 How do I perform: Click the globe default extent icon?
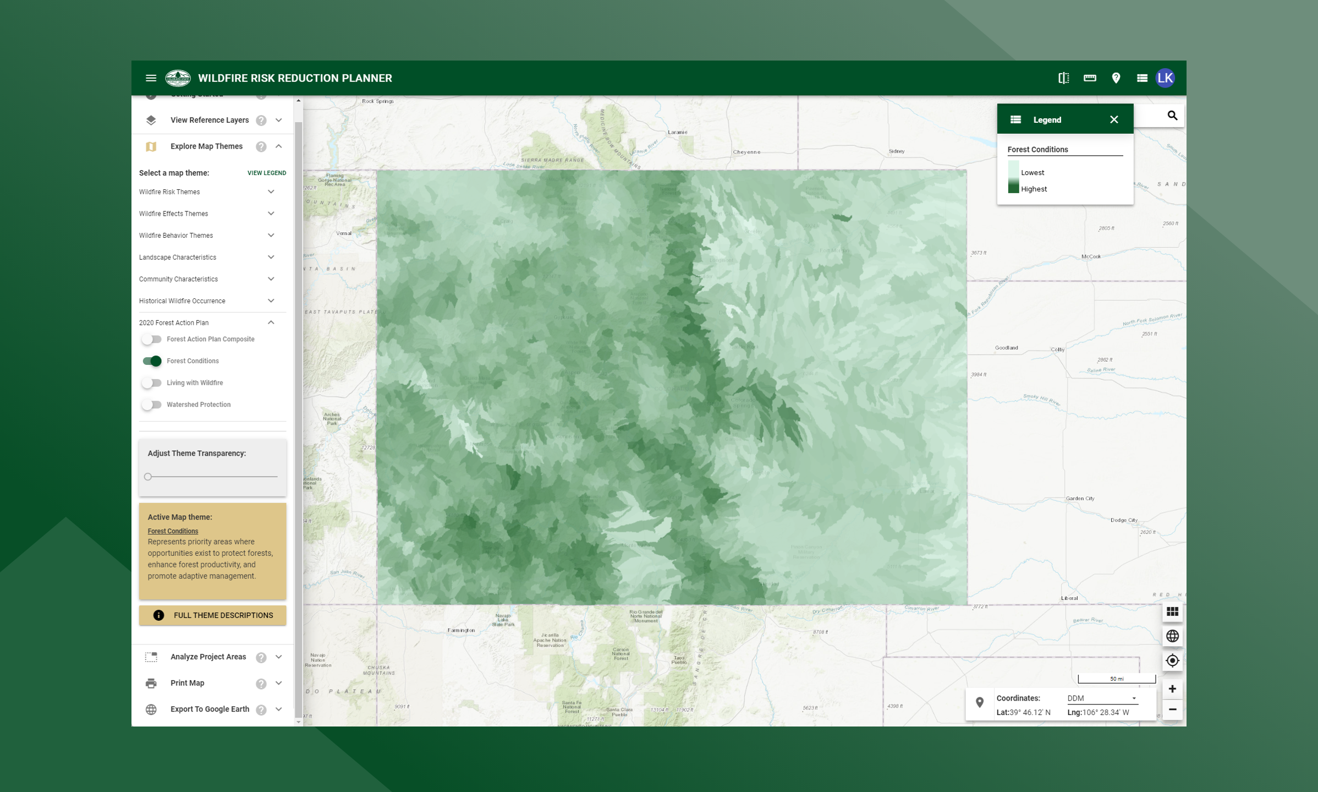[1172, 636]
